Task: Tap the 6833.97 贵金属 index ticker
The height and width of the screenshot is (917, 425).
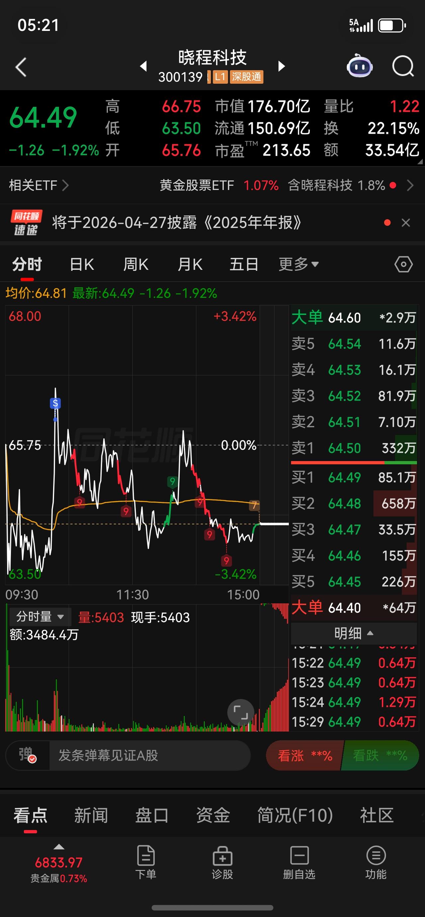Action: (x=59, y=869)
